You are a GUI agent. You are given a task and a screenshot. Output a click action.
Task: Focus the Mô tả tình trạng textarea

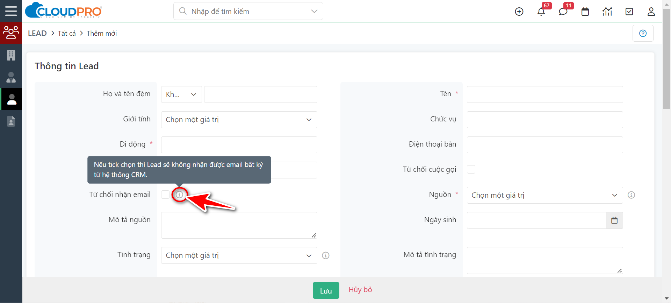coord(545,260)
